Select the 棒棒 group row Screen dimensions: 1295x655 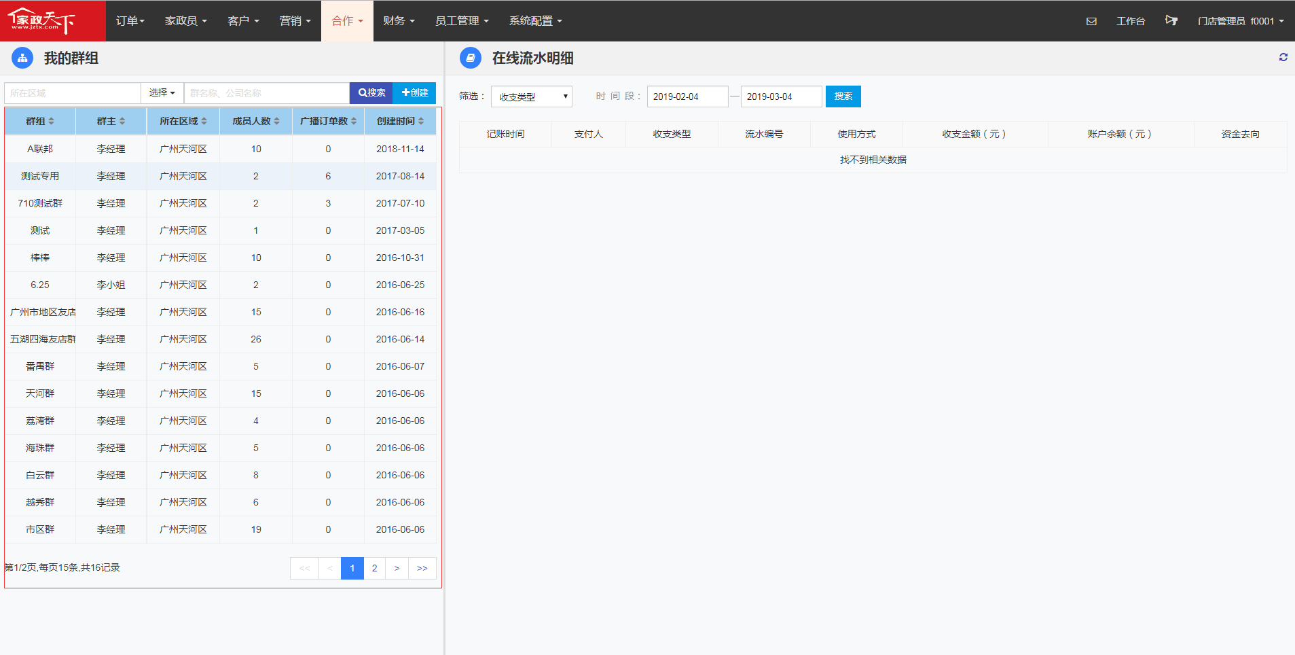[x=221, y=258]
